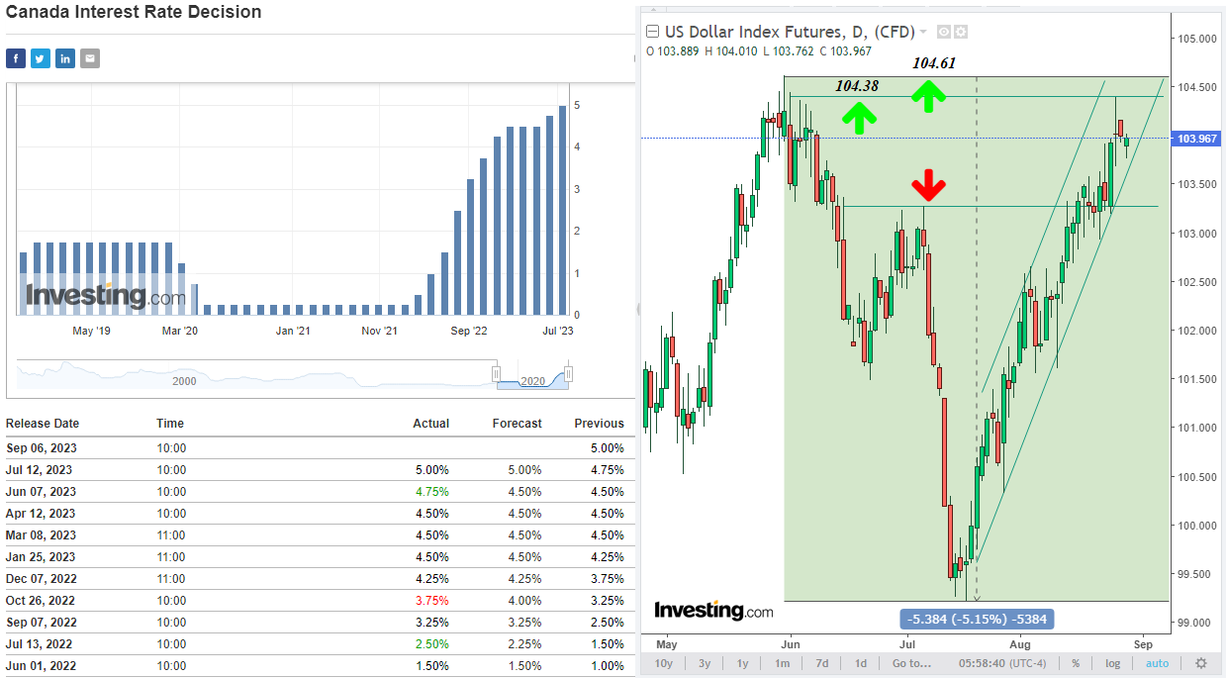Toggle auto scale on price chart

1157,663
